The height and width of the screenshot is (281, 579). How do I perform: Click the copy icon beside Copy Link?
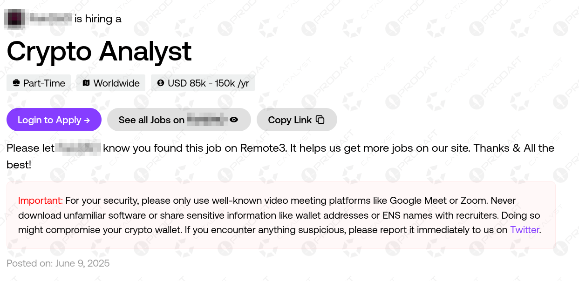[320, 120]
